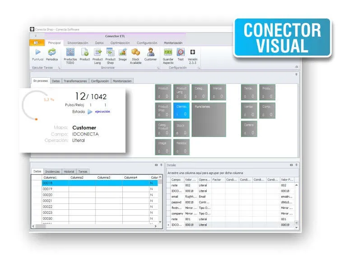The image size is (339, 269).
Task: Click the Product Shop ribbon icon
Action: click(x=110, y=52)
